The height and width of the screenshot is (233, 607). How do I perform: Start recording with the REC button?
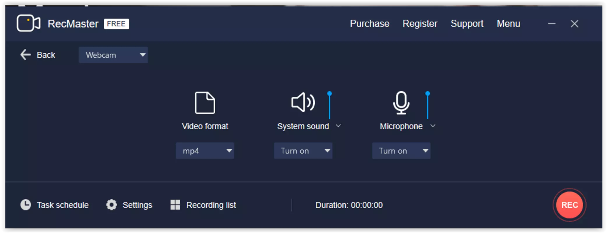[569, 205]
